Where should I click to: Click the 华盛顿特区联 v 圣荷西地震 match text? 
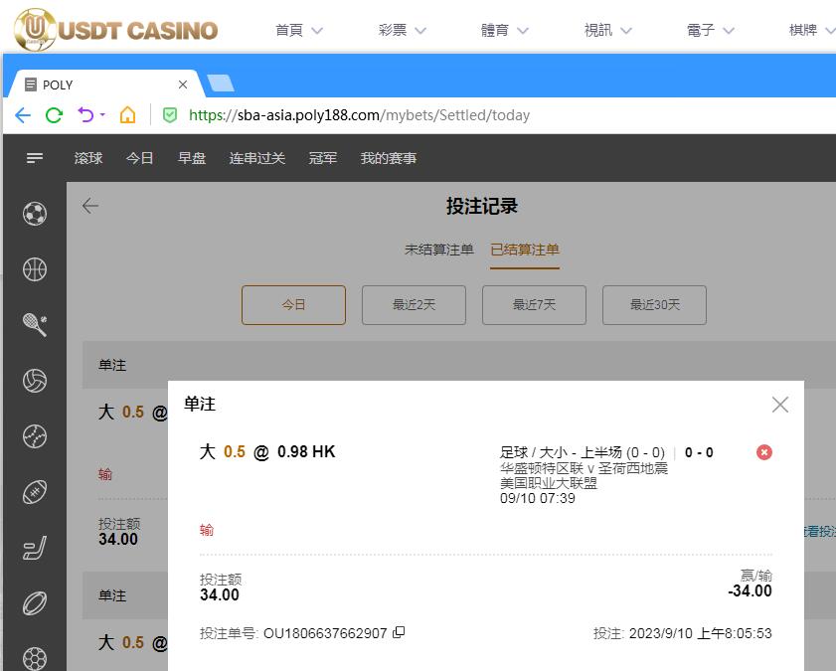click(x=584, y=468)
